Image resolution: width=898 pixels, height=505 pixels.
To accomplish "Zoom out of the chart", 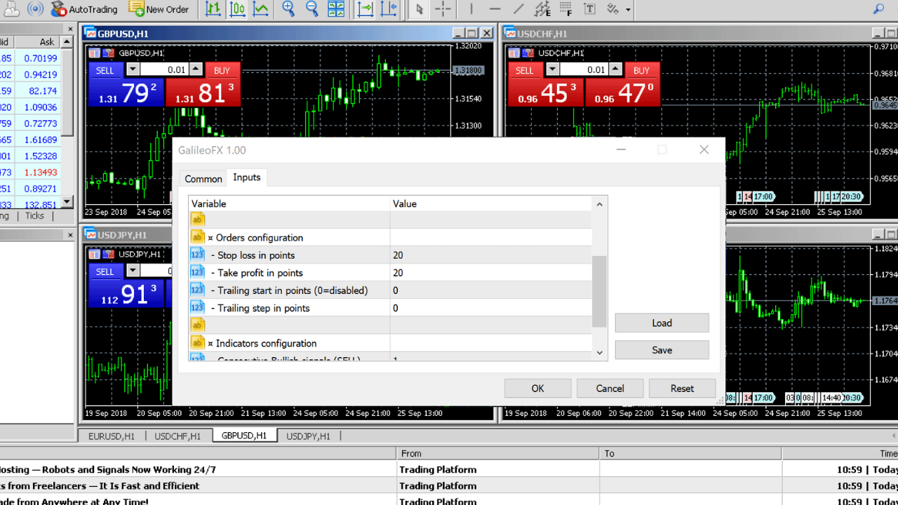I will (x=312, y=9).
